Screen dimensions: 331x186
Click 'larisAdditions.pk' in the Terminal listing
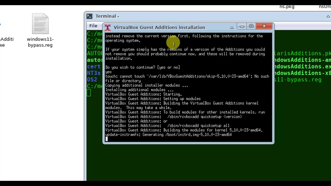point(303,53)
